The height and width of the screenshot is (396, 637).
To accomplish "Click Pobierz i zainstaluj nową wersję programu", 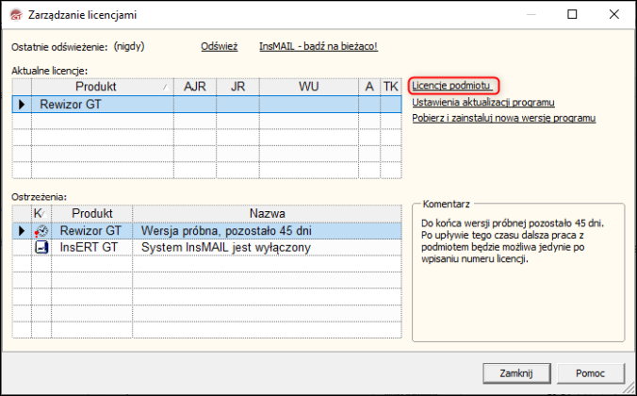I will [503, 118].
